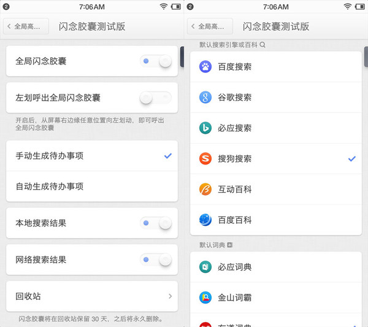The height and width of the screenshot is (327, 368).
Task: Open the 回收站 row chevron
Action: pos(170,296)
